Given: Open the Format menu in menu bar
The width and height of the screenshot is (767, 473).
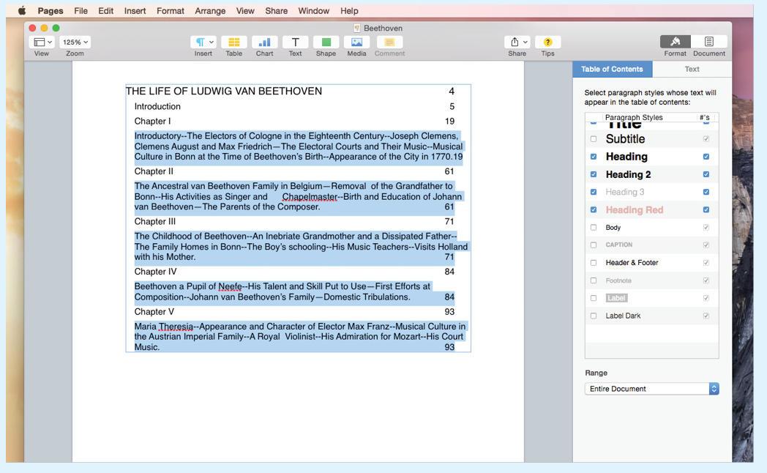Looking at the screenshot, I should 171,11.
